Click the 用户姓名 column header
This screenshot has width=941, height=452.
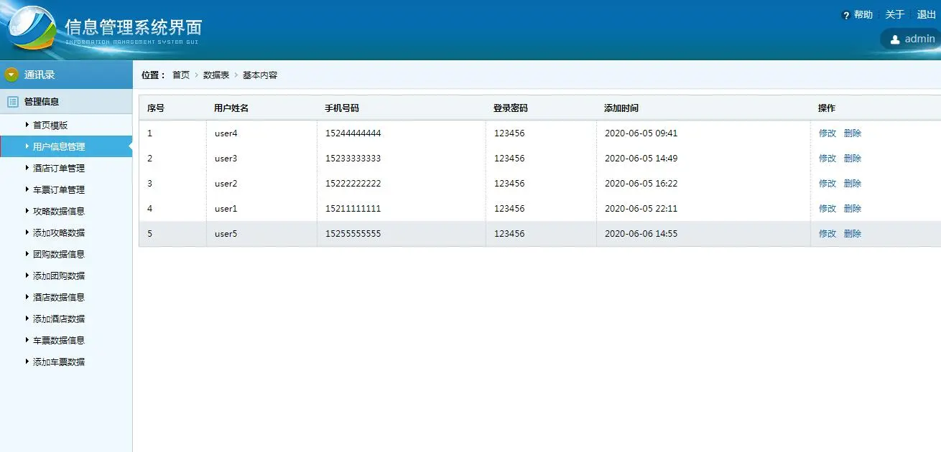coord(231,108)
